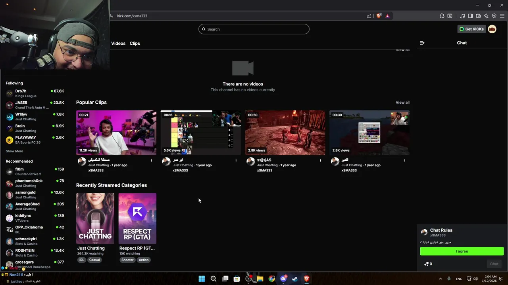508x285 pixels.
Task: Open the browser hamburger menu
Action: point(502,16)
